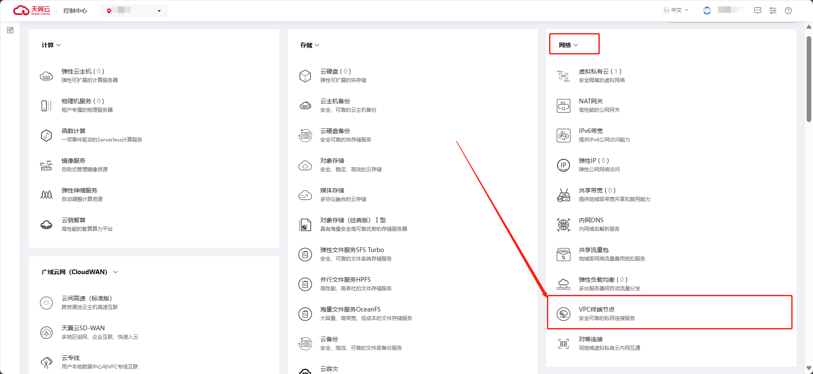Click the IPv6带宽 icon
The image size is (813, 374).
tap(564, 136)
